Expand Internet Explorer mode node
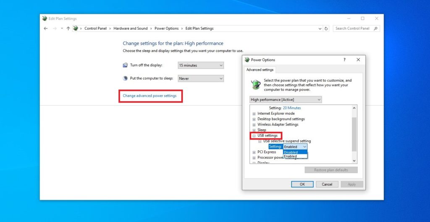The image size is (430, 222). (x=254, y=114)
